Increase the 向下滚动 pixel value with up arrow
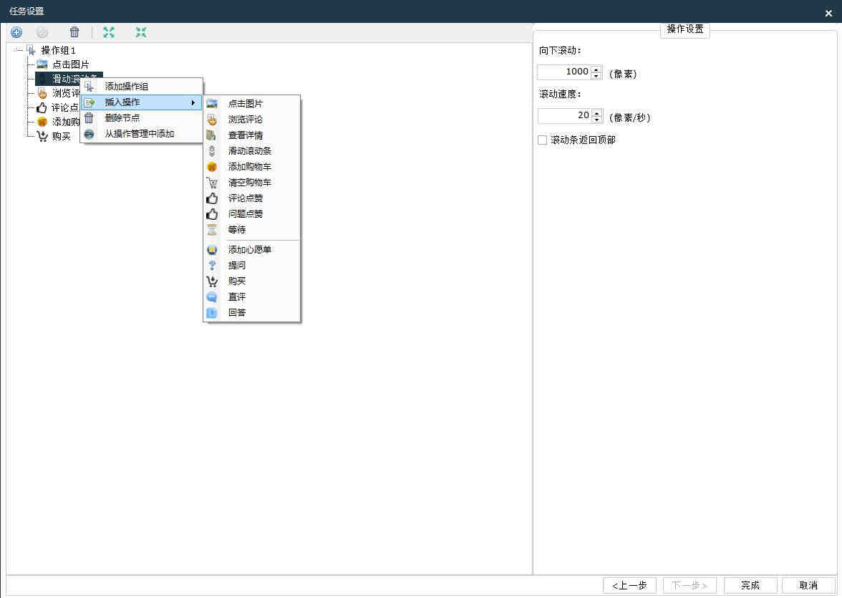 [596, 69]
